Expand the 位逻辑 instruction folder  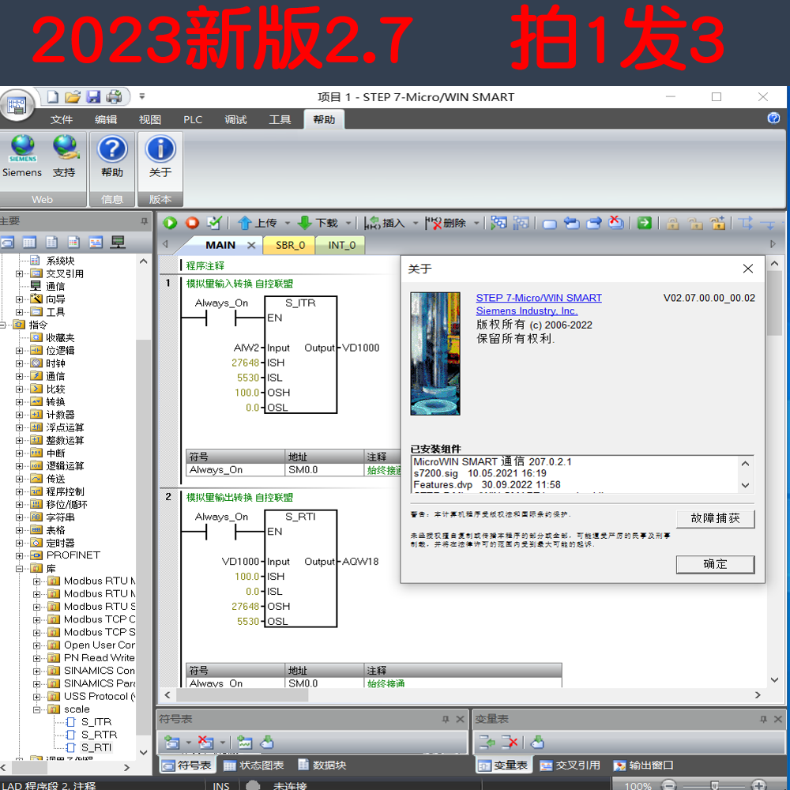[19, 351]
